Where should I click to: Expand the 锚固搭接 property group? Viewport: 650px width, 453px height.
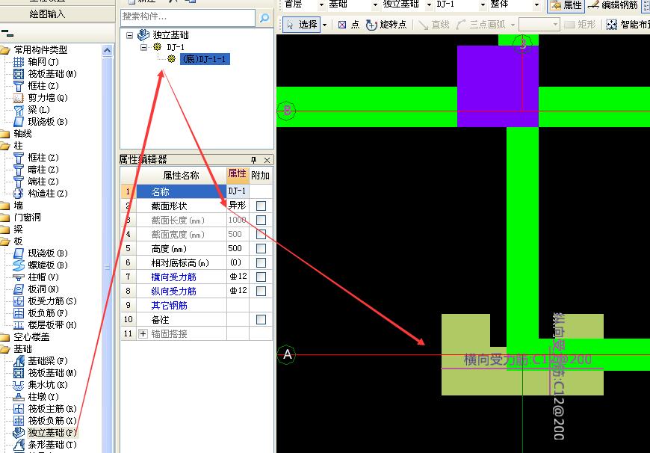coord(143,333)
